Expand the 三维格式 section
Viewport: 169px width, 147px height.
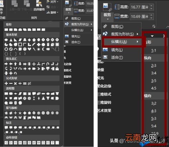(104, 94)
